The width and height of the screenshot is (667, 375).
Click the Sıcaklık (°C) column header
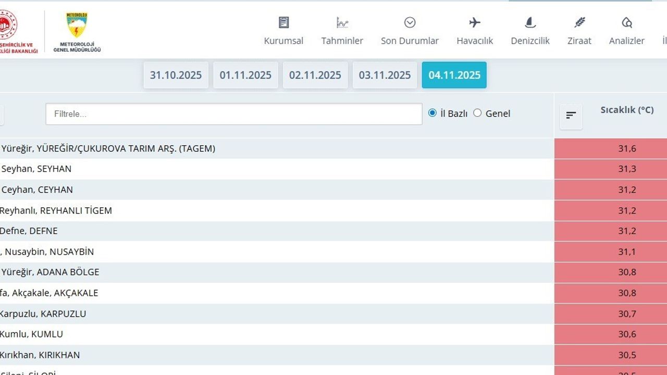(627, 110)
